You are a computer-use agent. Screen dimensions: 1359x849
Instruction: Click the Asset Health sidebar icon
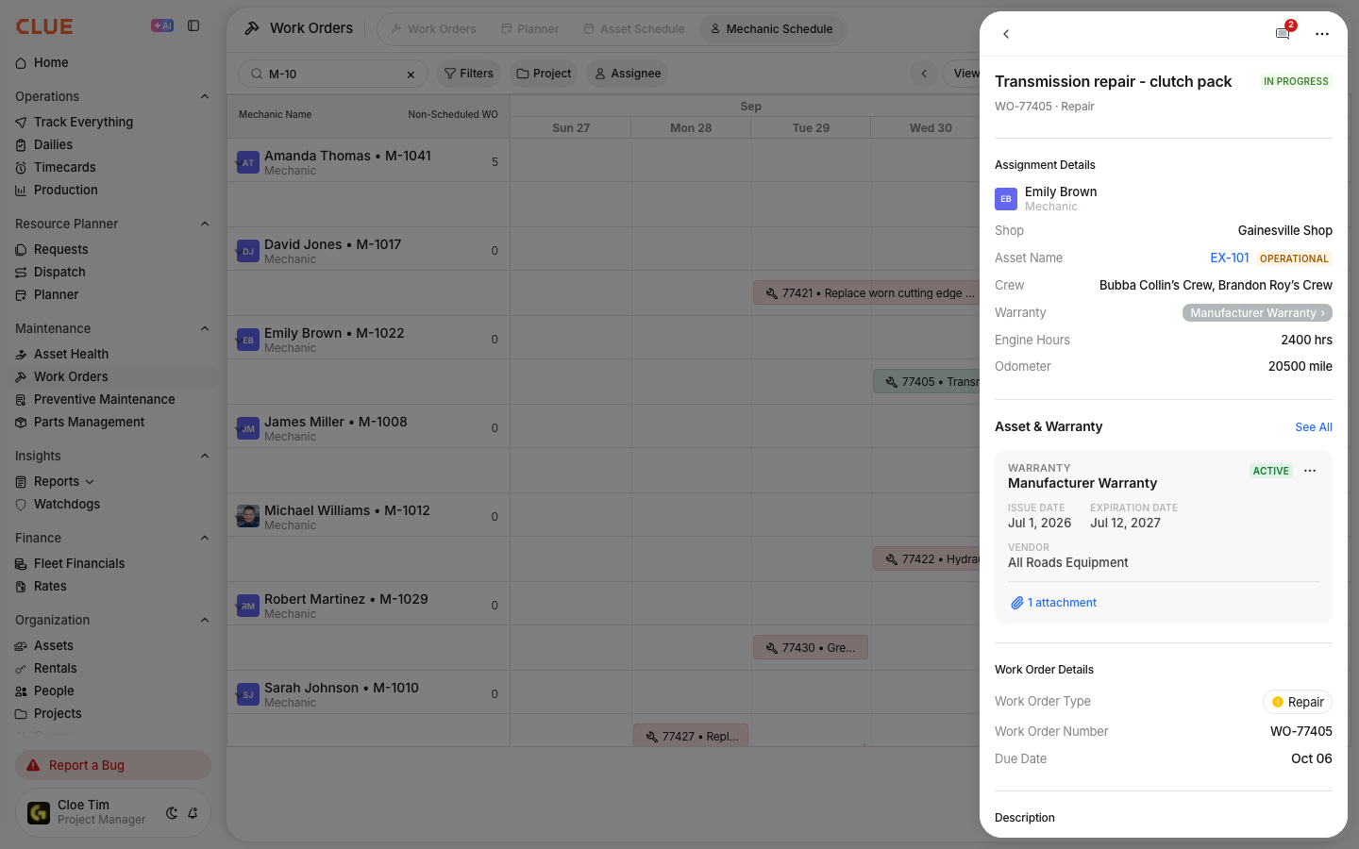coord(21,355)
